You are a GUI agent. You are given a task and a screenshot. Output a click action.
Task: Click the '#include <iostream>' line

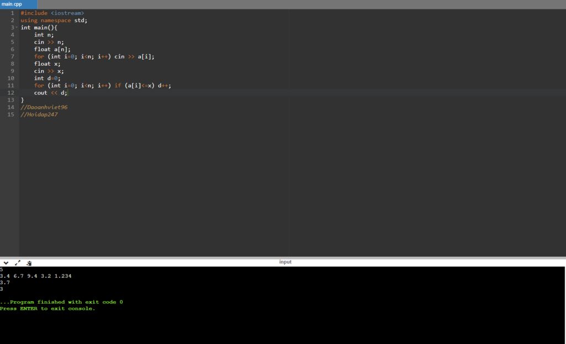click(x=53, y=13)
